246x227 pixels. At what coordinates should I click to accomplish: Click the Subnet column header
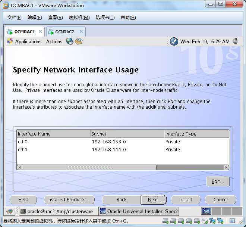click(127, 134)
